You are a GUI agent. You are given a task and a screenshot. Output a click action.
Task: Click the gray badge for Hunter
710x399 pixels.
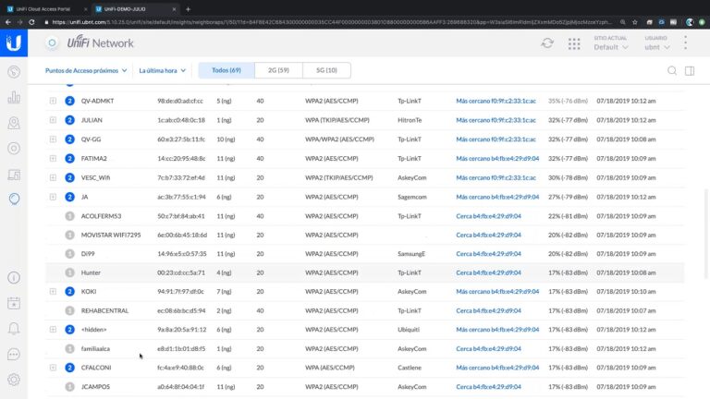[x=69, y=272]
